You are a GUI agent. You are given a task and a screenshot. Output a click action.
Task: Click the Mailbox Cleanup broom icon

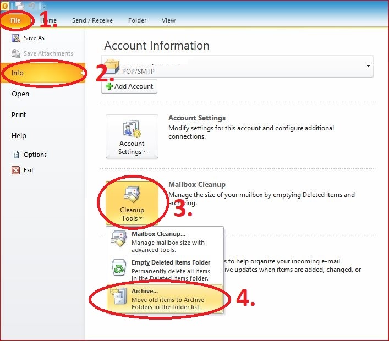119,239
